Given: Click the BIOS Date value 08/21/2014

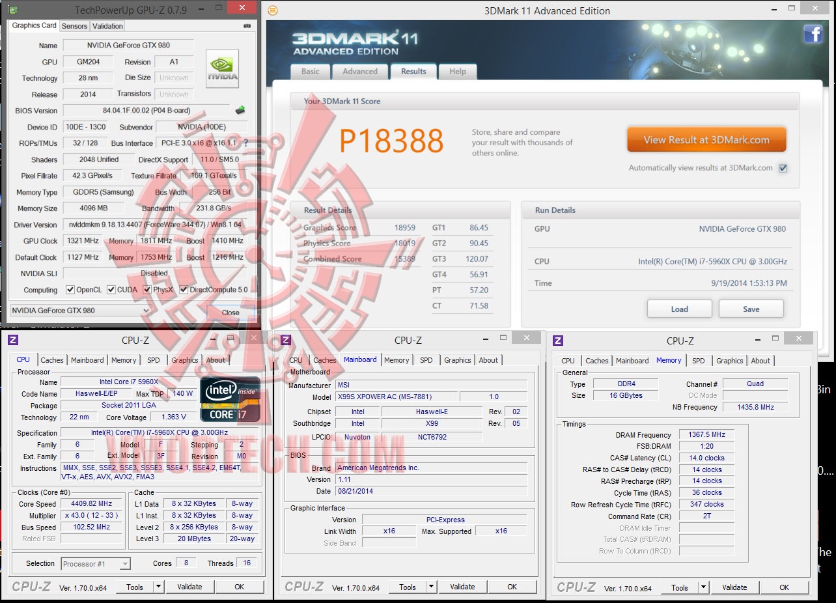Looking at the screenshot, I should pyautogui.click(x=431, y=491).
